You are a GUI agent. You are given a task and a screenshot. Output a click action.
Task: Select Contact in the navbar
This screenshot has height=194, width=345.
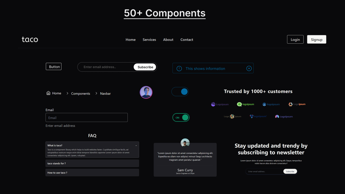(187, 40)
